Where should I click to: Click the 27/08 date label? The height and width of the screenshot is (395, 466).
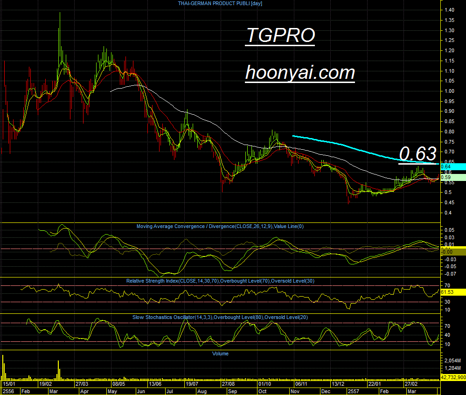coord(228,384)
